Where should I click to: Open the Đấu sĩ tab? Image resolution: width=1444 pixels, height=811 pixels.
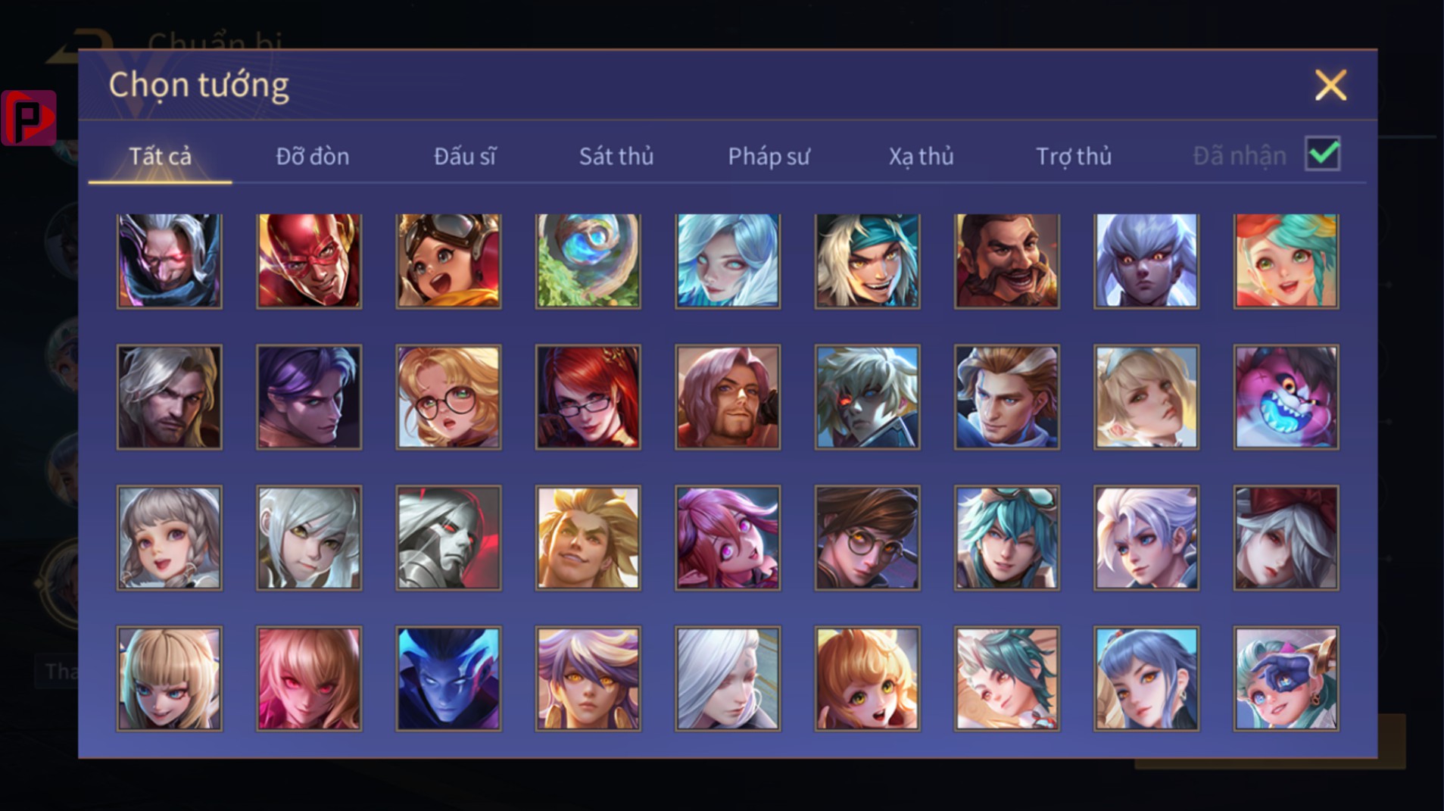pos(464,156)
